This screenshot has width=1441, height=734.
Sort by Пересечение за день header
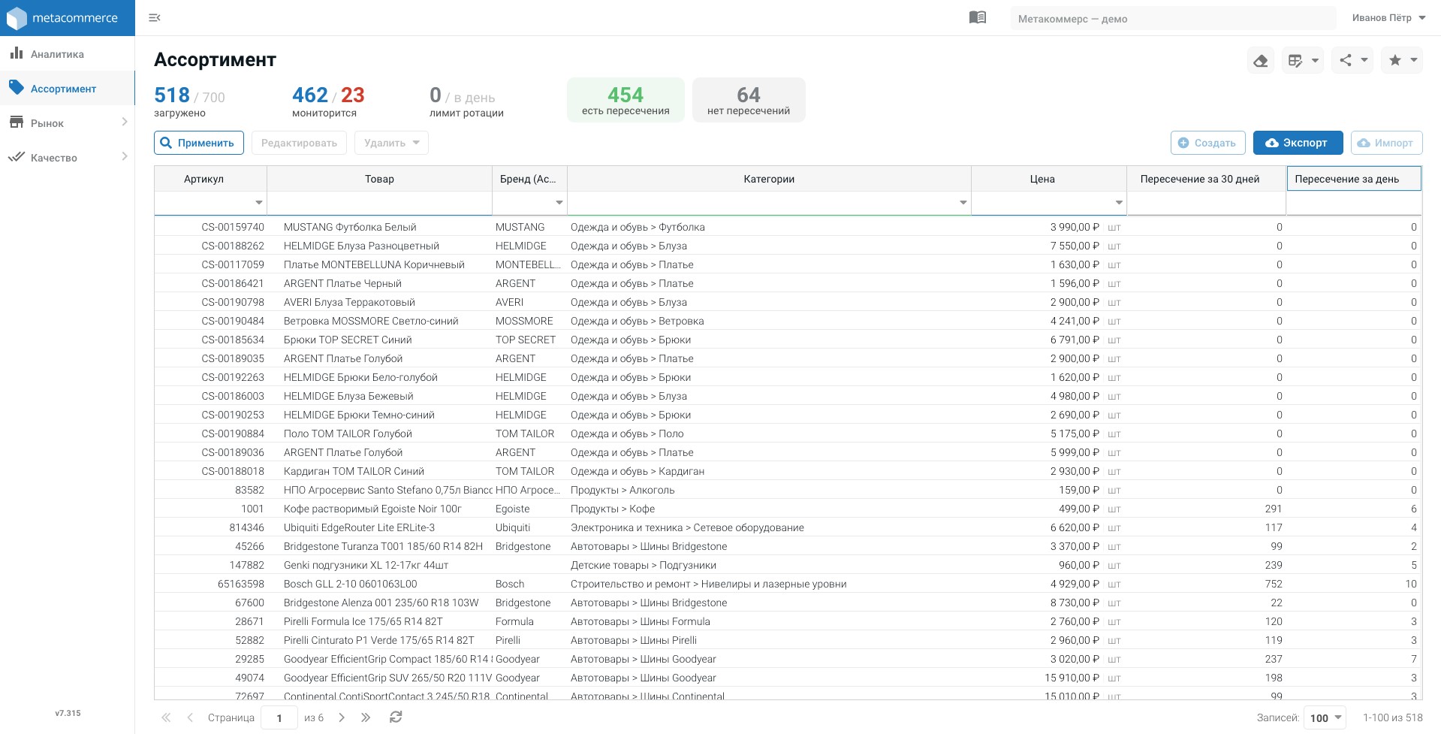tap(1354, 179)
